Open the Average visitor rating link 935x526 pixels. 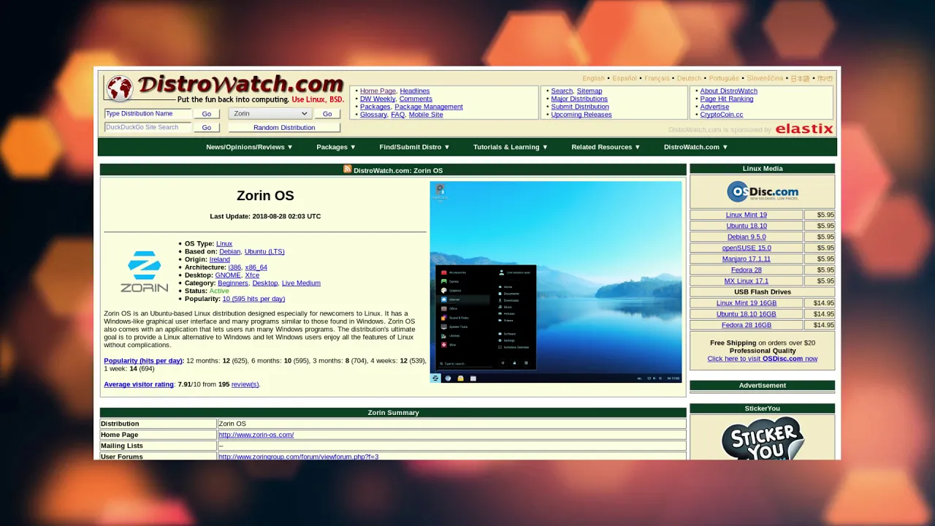click(139, 384)
